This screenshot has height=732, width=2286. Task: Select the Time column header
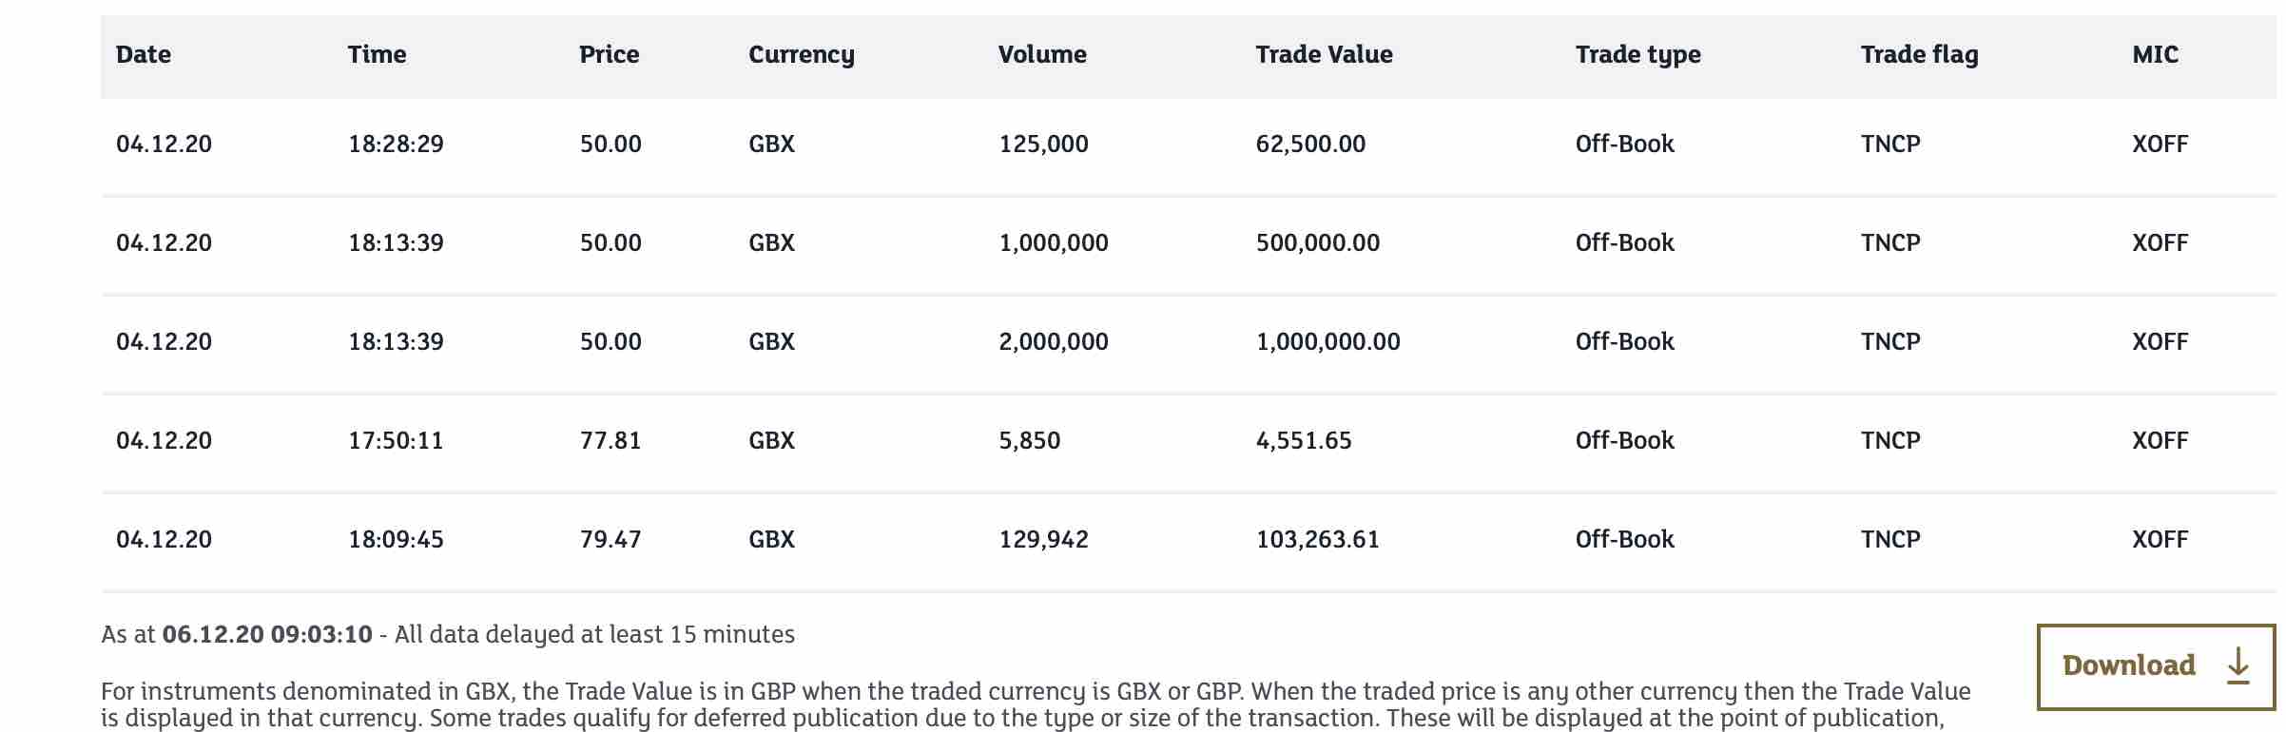click(x=377, y=54)
